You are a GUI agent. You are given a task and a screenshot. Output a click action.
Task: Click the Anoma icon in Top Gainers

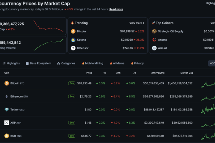(154, 40)
